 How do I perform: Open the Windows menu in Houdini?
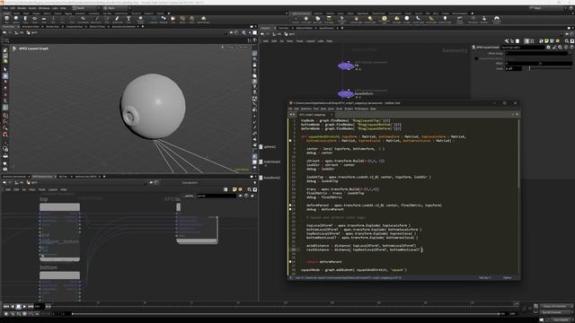pyautogui.click(x=44, y=8)
